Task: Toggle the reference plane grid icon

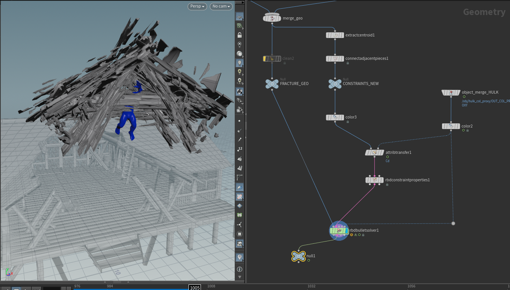Action: pyautogui.click(x=239, y=17)
